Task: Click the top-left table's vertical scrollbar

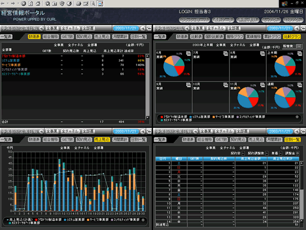Action: (147, 87)
